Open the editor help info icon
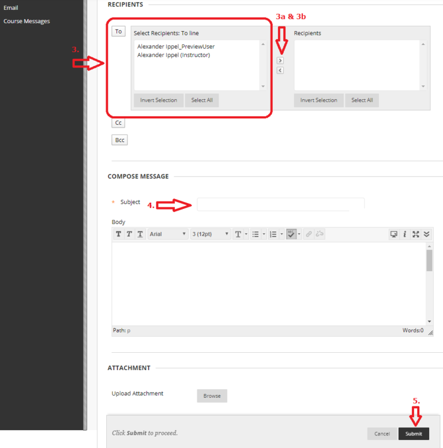Image resolution: width=443 pixels, height=448 pixels. coord(405,234)
